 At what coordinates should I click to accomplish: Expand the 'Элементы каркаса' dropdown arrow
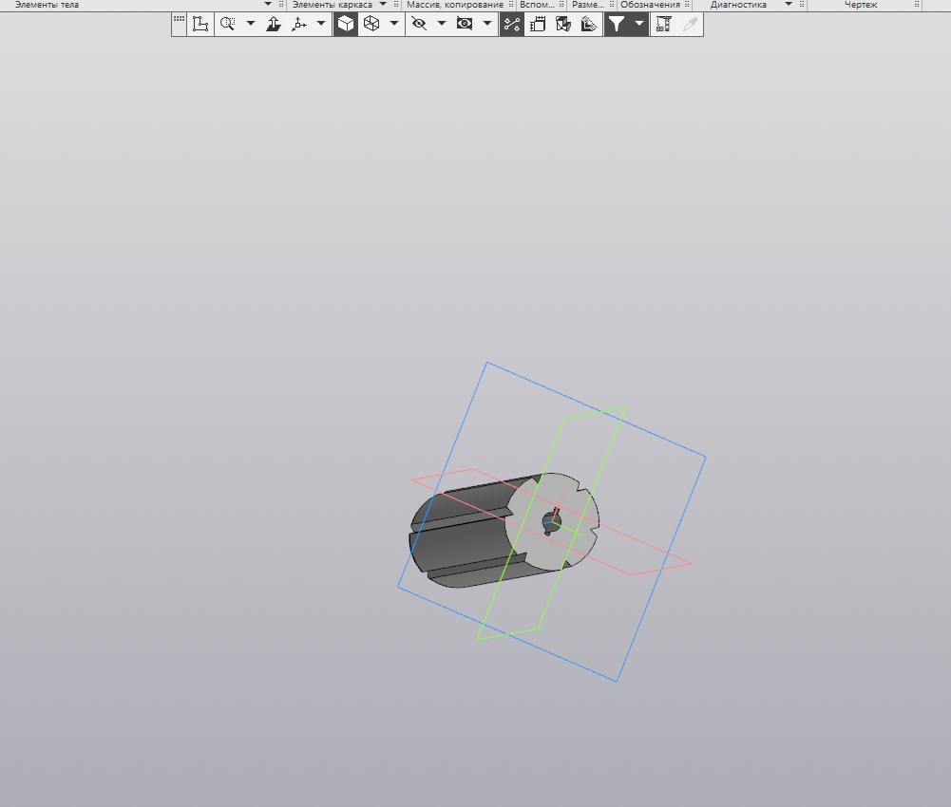pos(383,4)
